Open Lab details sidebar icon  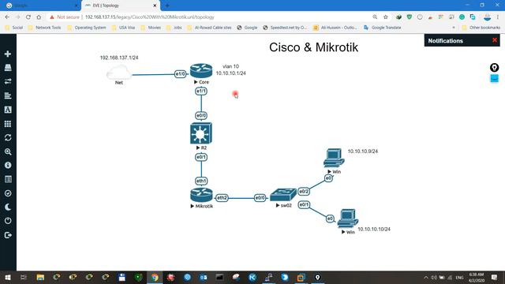pyautogui.click(x=8, y=179)
